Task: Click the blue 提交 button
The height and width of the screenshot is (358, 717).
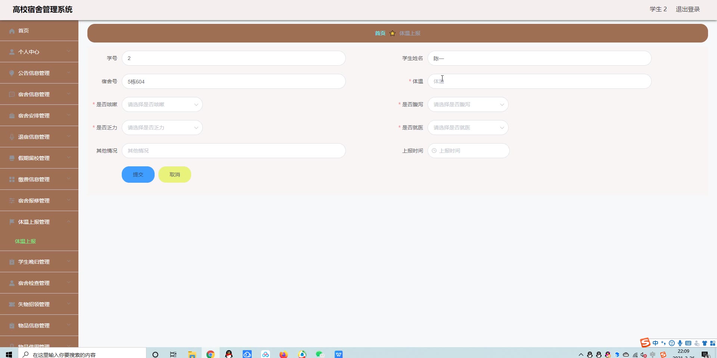Action: tap(138, 175)
